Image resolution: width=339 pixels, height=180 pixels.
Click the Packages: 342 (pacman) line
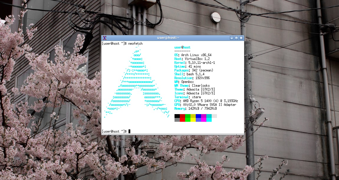(x=194, y=70)
